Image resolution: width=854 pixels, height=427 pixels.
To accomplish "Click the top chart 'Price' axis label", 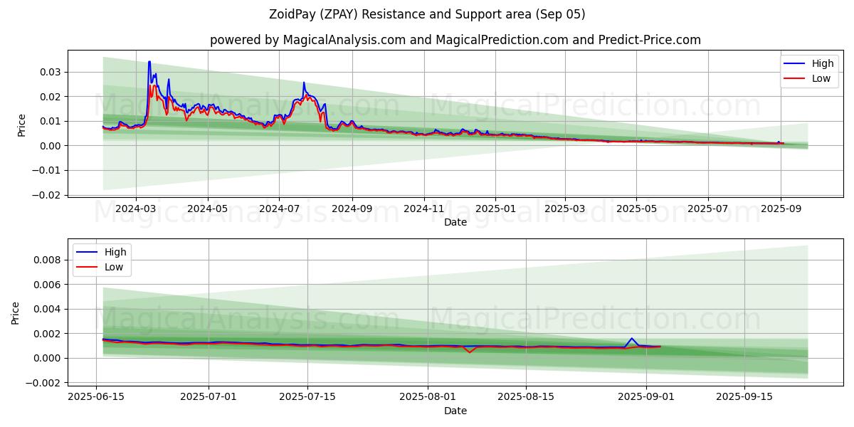I will [21, 125].
